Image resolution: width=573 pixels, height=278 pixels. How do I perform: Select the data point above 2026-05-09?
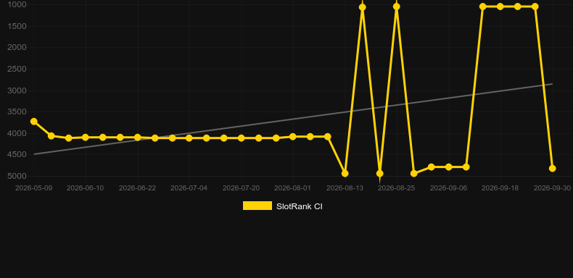click(x=33, y=122)
